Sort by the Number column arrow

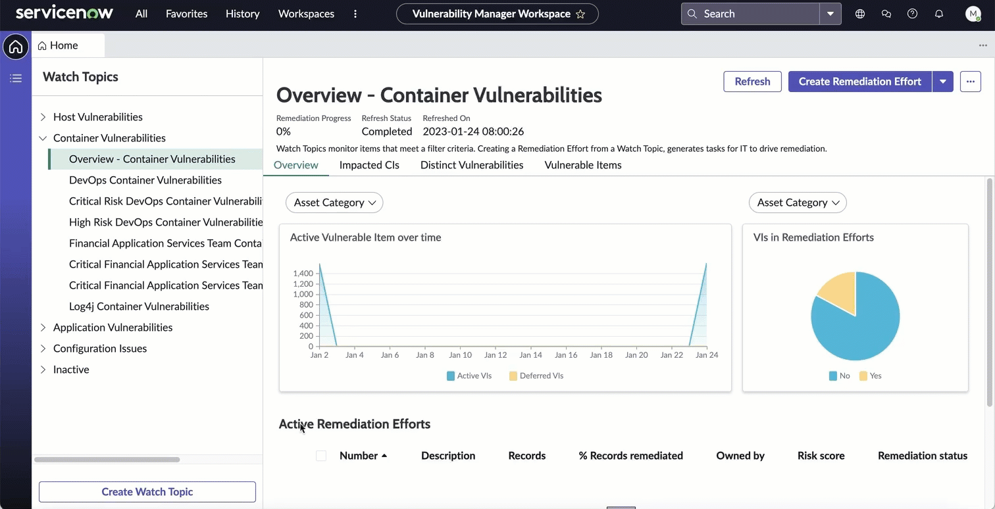tap(384, 456)
